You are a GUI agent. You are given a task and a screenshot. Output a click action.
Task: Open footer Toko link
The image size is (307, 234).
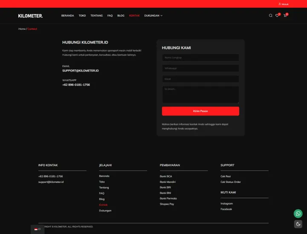[102, 182]
